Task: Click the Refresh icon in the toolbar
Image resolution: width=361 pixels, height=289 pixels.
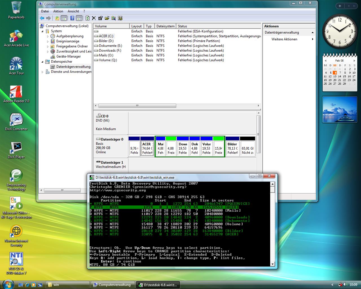Action: 87,18
